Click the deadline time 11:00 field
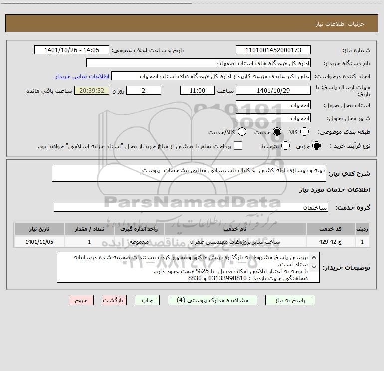Image resolution: width=384 pixels, height=371 pixels. 197,90
